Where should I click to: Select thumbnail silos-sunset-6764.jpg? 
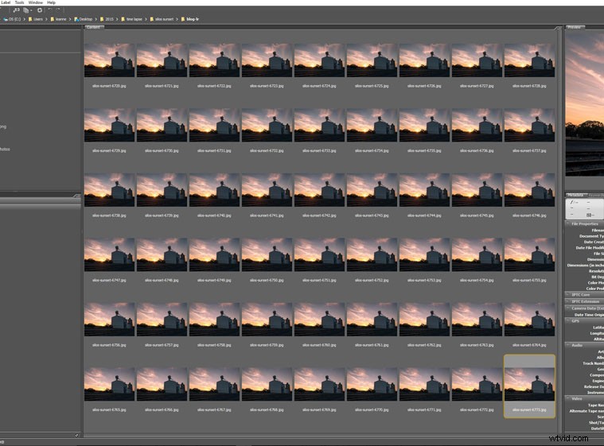pyautogui.click(x=530, y=323)
